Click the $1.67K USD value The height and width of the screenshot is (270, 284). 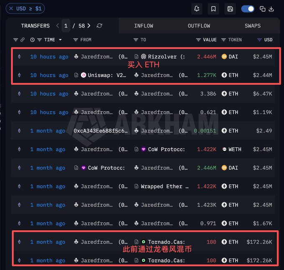point(262,224)
